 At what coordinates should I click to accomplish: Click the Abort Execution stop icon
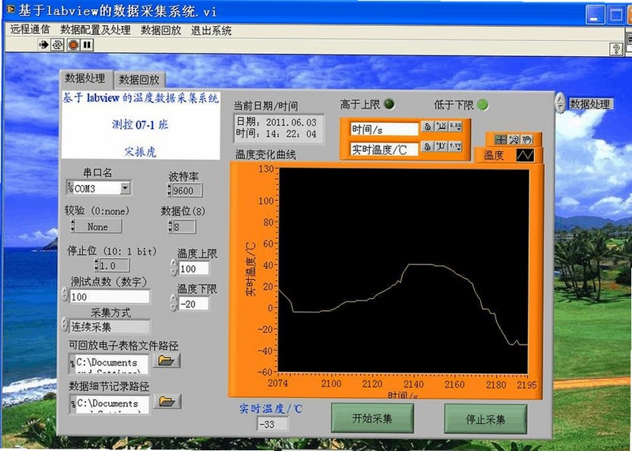73,44
